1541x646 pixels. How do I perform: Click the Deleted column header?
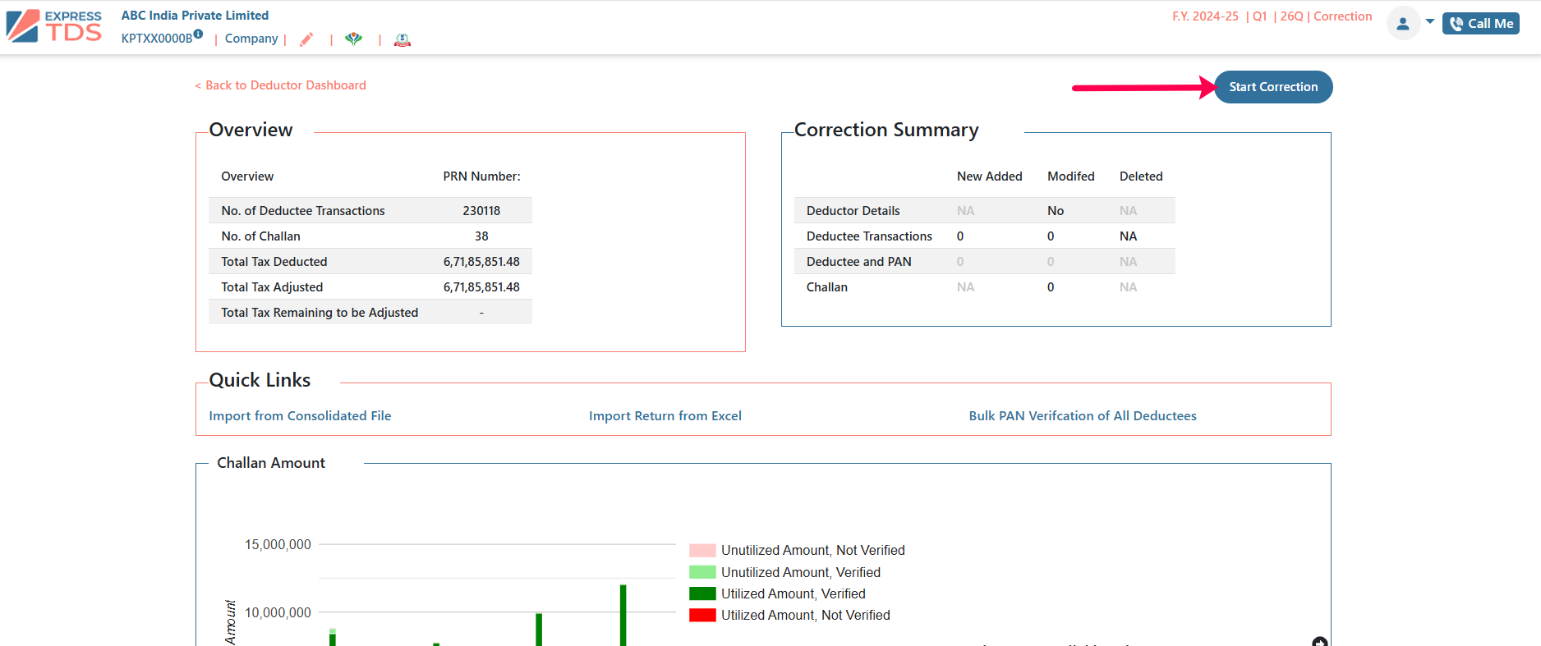1141,176
